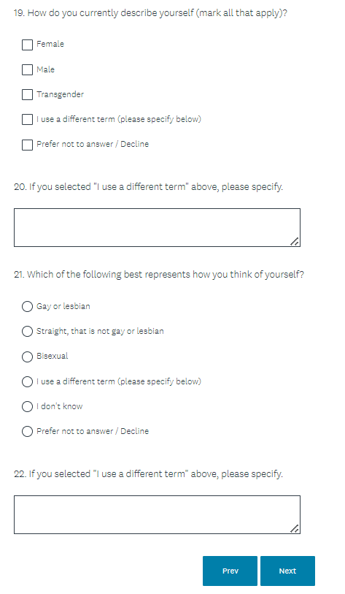Check 'Prefer not to answer' in question 19

click(27, 145)
